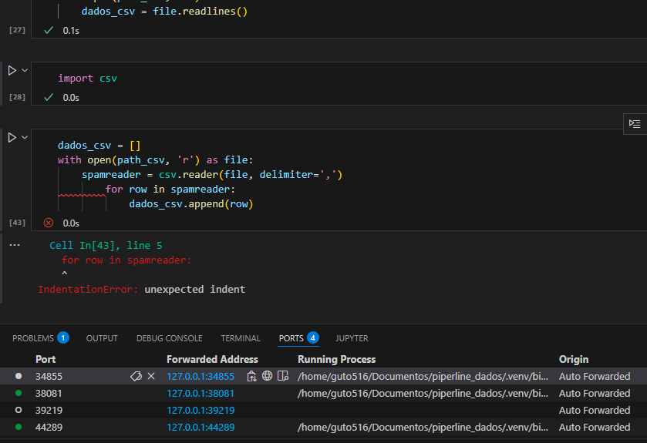Open the DEBUG CONSOLE tab
647x443 pixels.
click(169, 338)
